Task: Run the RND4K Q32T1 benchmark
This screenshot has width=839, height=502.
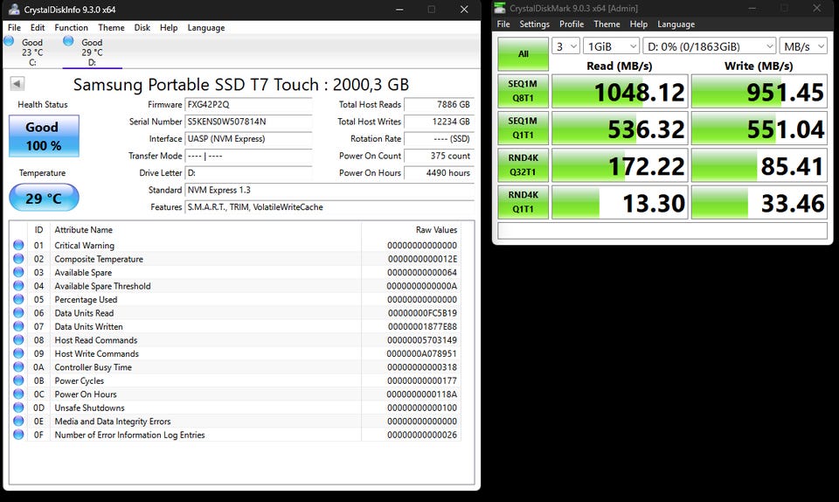Action: point(524,164)
